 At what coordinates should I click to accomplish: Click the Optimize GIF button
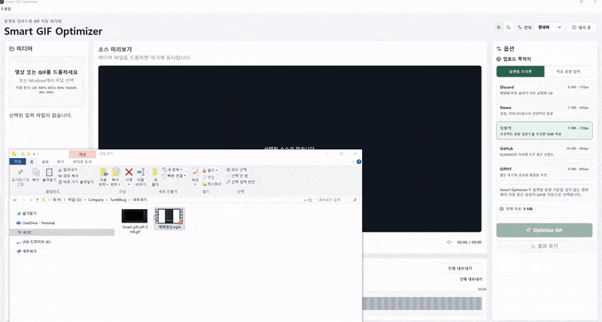(x=544, y=230)
